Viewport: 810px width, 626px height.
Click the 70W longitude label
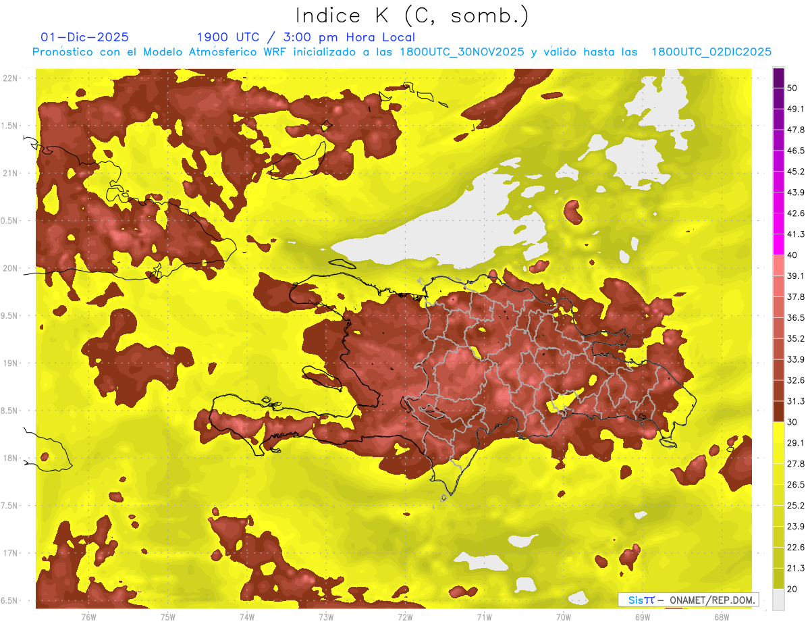pyautogui.click(x=564, y=617)
